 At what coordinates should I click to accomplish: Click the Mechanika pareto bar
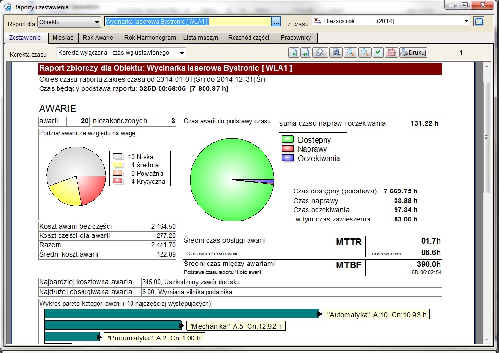(x=113, y=325)
